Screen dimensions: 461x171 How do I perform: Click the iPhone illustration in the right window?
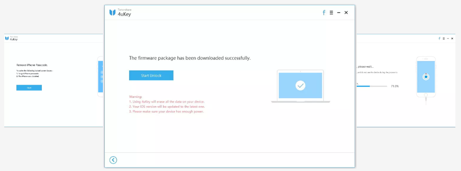pos(426,77)
